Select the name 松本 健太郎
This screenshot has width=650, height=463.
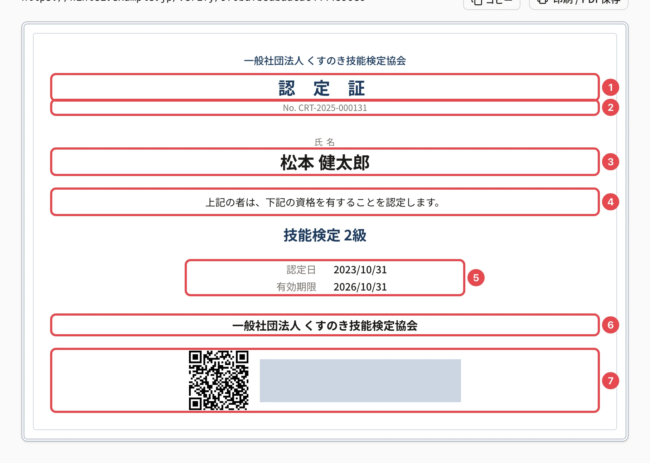(x=325, y=163)
